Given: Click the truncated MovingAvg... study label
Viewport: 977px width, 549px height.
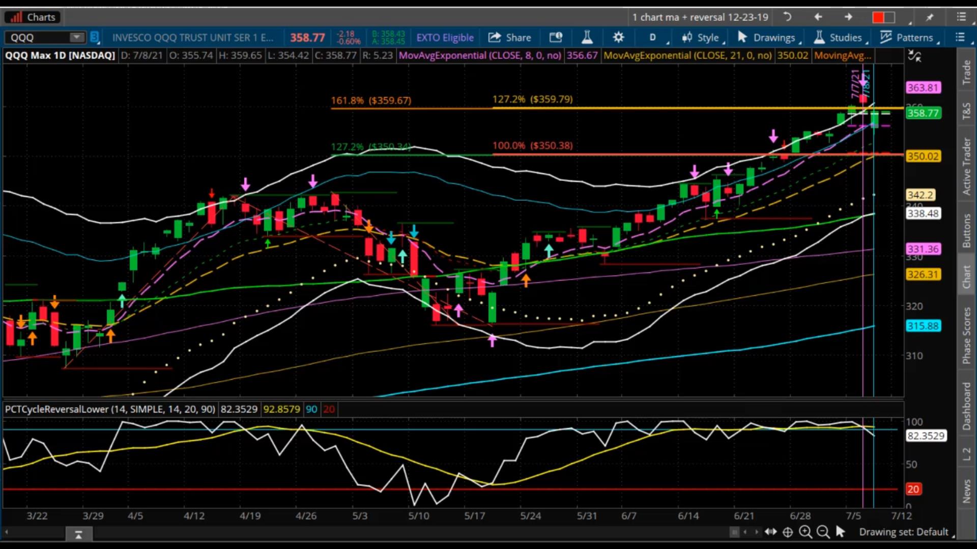Looking at the screenshot, I should point(842,55).
